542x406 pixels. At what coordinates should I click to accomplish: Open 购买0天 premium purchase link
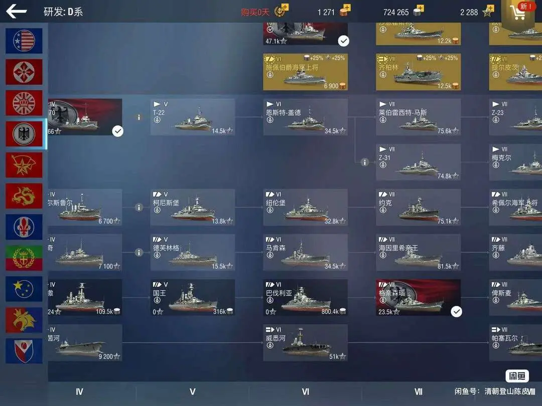click(x=255, y=13)
